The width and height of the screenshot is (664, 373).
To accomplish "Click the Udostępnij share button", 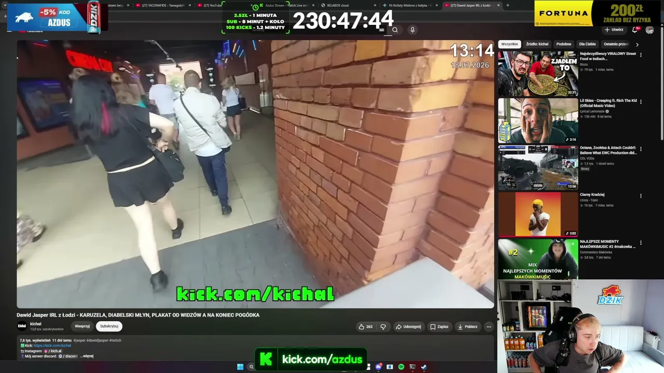I will tap(408, 327).
